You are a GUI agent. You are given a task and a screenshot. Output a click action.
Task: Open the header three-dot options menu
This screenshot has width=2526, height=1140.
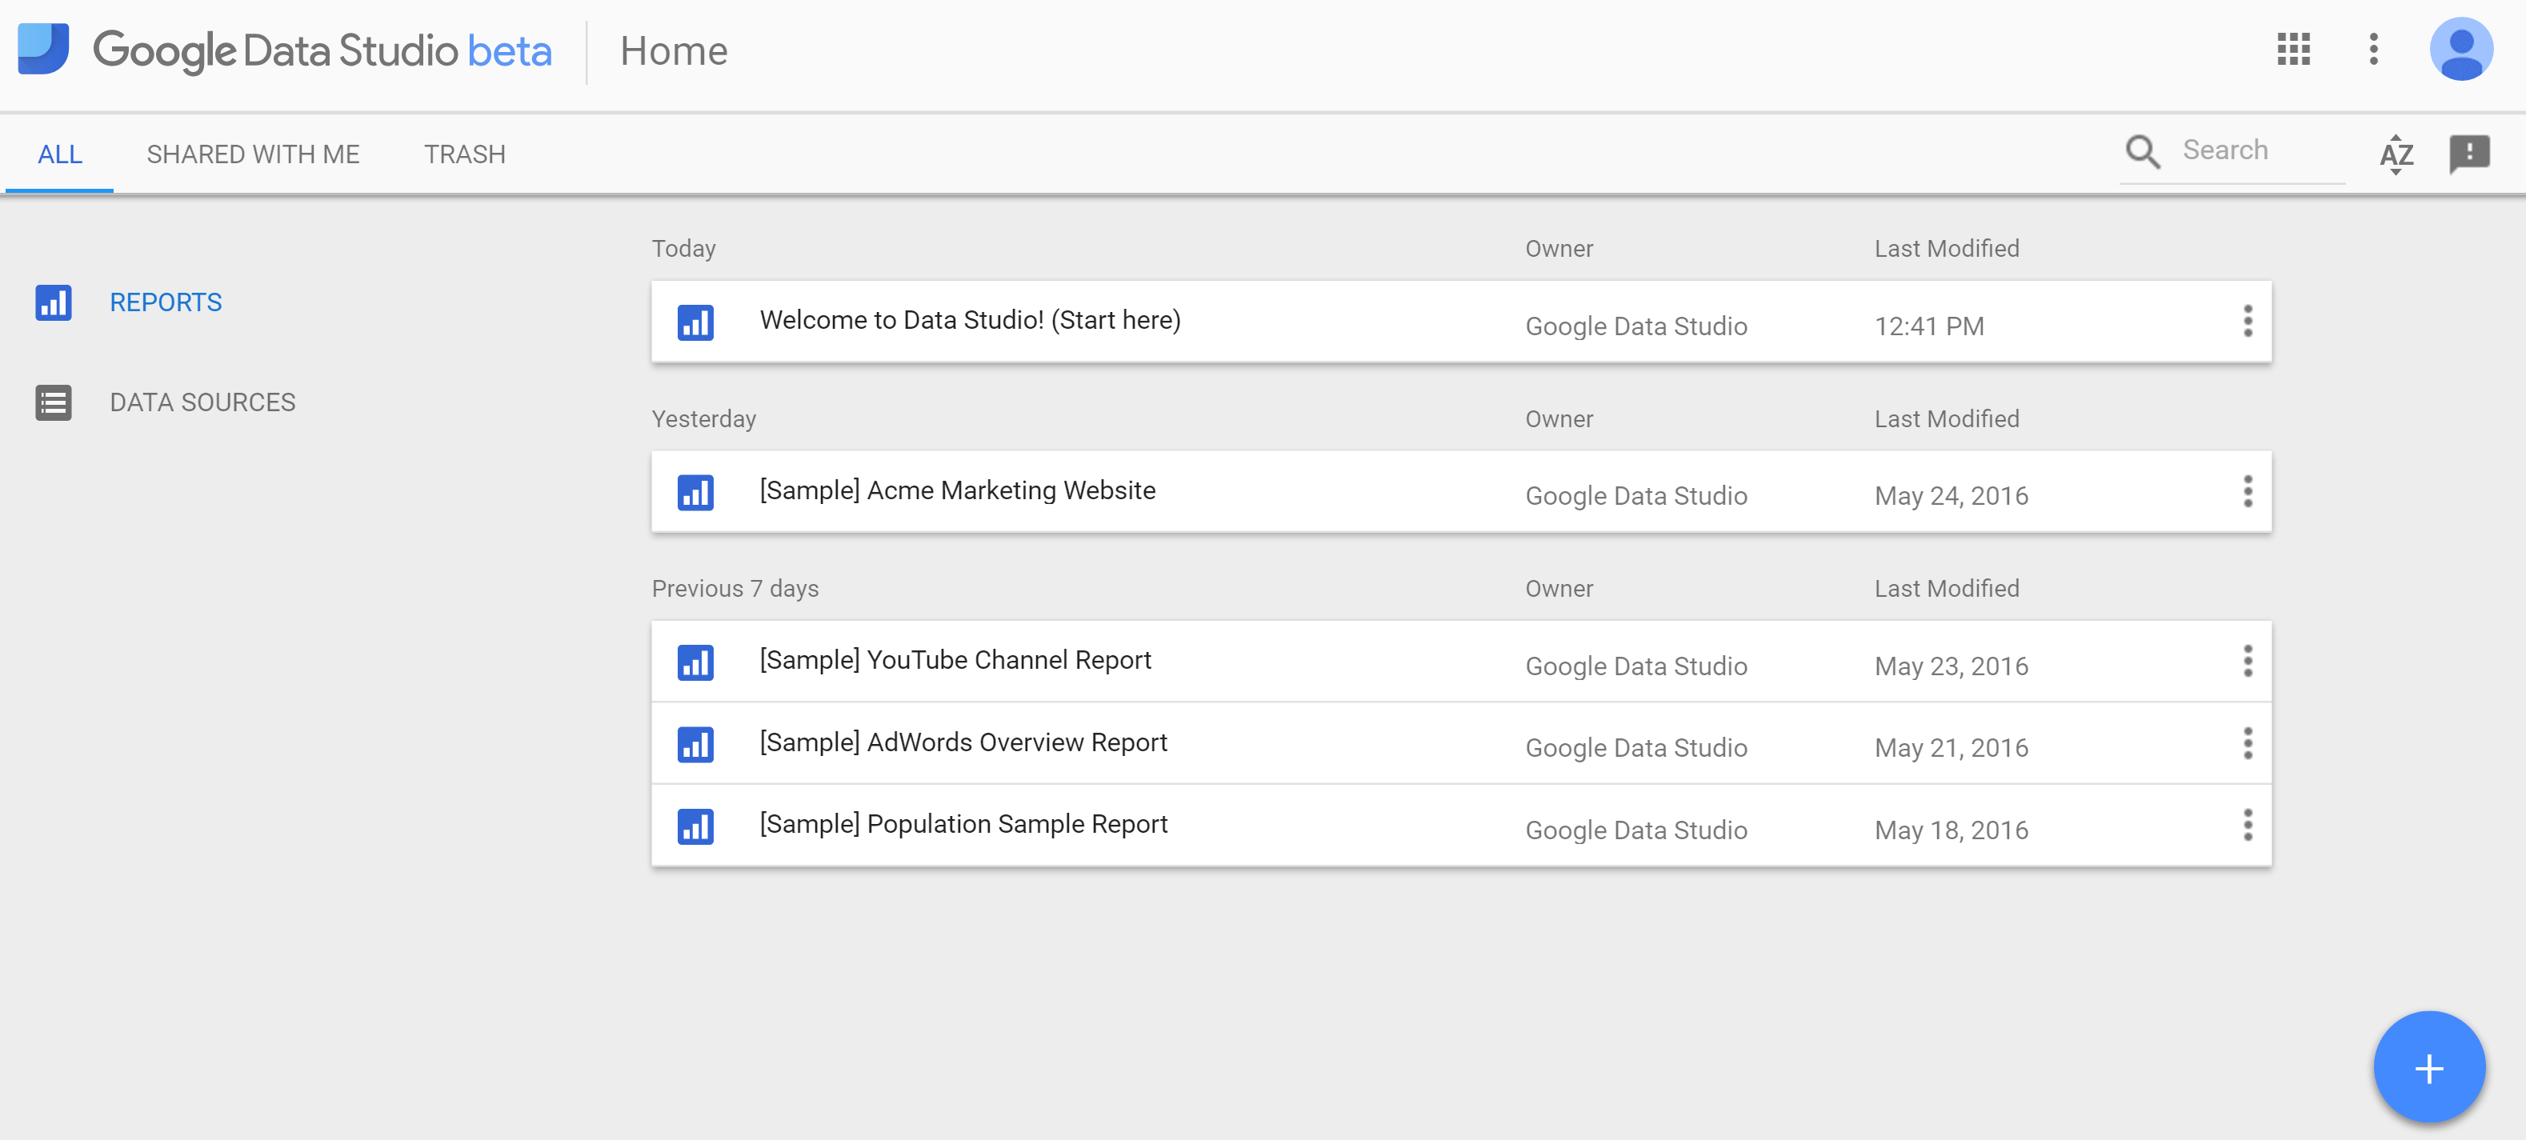tap(2373, 49)
